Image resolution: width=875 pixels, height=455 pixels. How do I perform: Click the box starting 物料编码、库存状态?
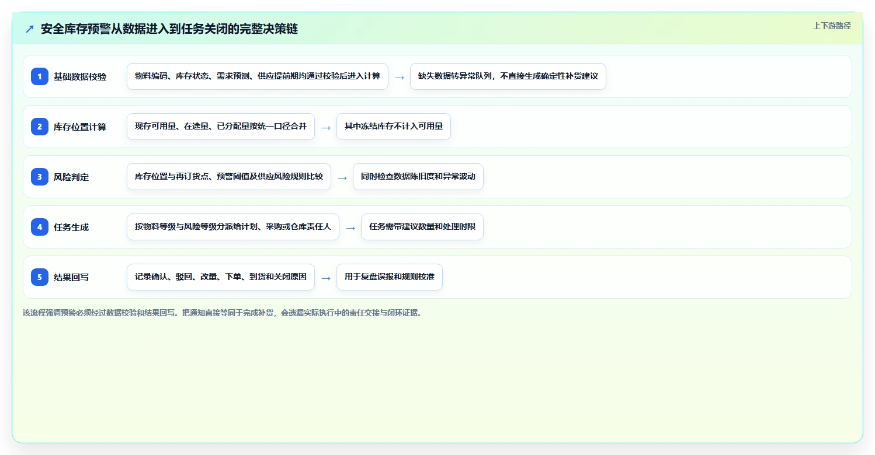tap(258, 76)
